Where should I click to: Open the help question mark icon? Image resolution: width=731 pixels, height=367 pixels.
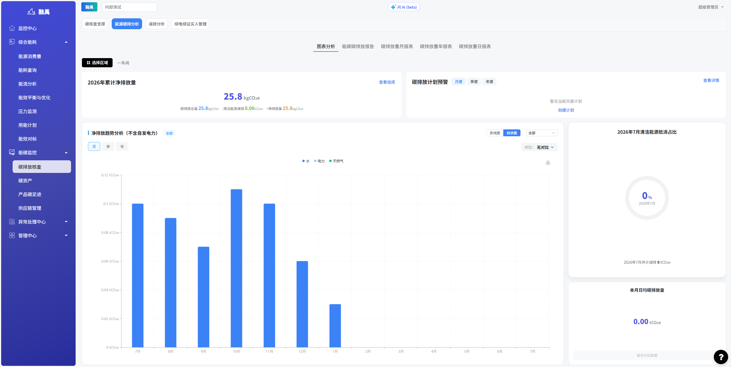(x=721, y=357)
